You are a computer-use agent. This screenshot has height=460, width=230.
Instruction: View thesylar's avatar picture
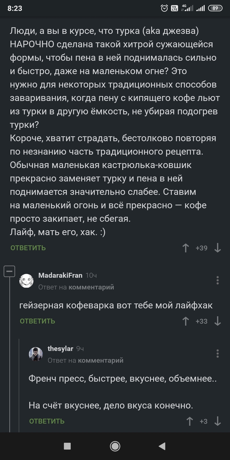point(35,354)
